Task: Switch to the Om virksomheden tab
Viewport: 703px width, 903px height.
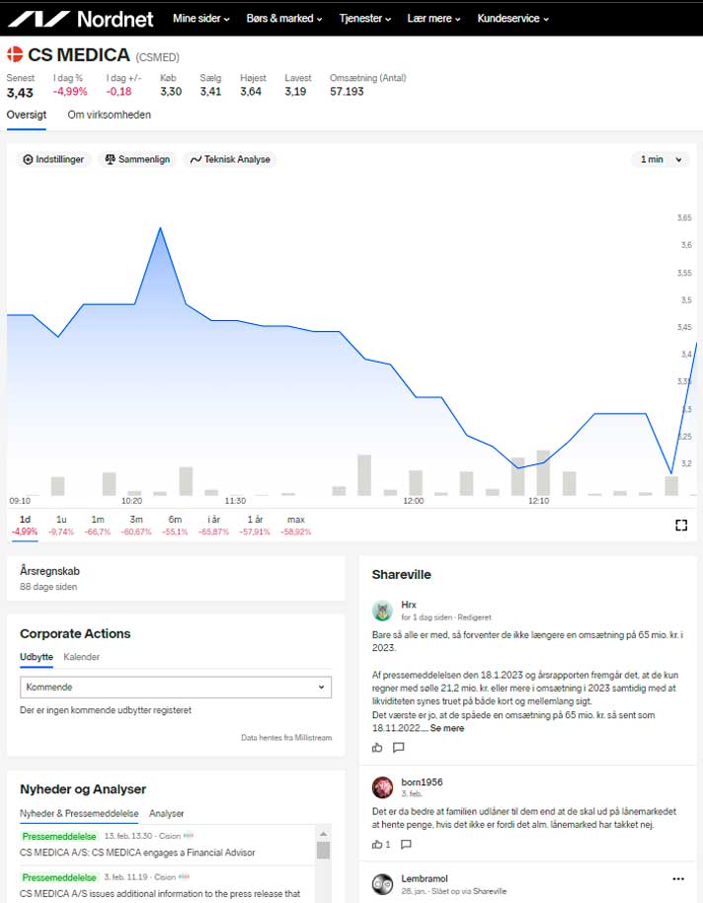Action: 110,115
